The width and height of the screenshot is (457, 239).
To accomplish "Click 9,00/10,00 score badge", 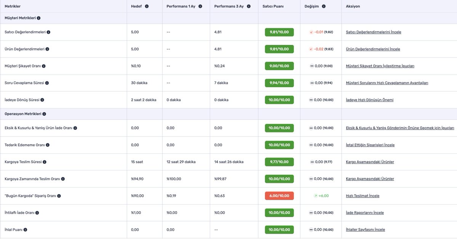I will click(x=279, y=66).
